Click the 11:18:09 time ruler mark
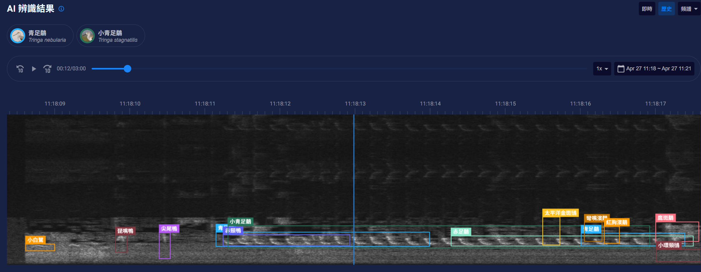This screenshot has width=701, height=272. [55, 104]
